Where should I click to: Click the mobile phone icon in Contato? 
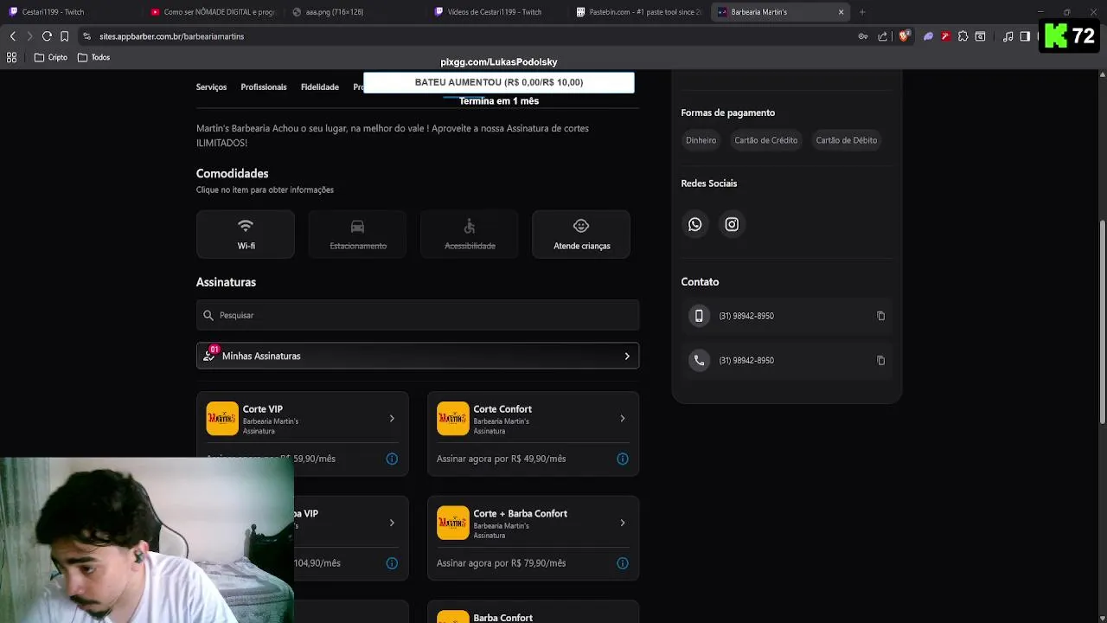tap(699, 316)
